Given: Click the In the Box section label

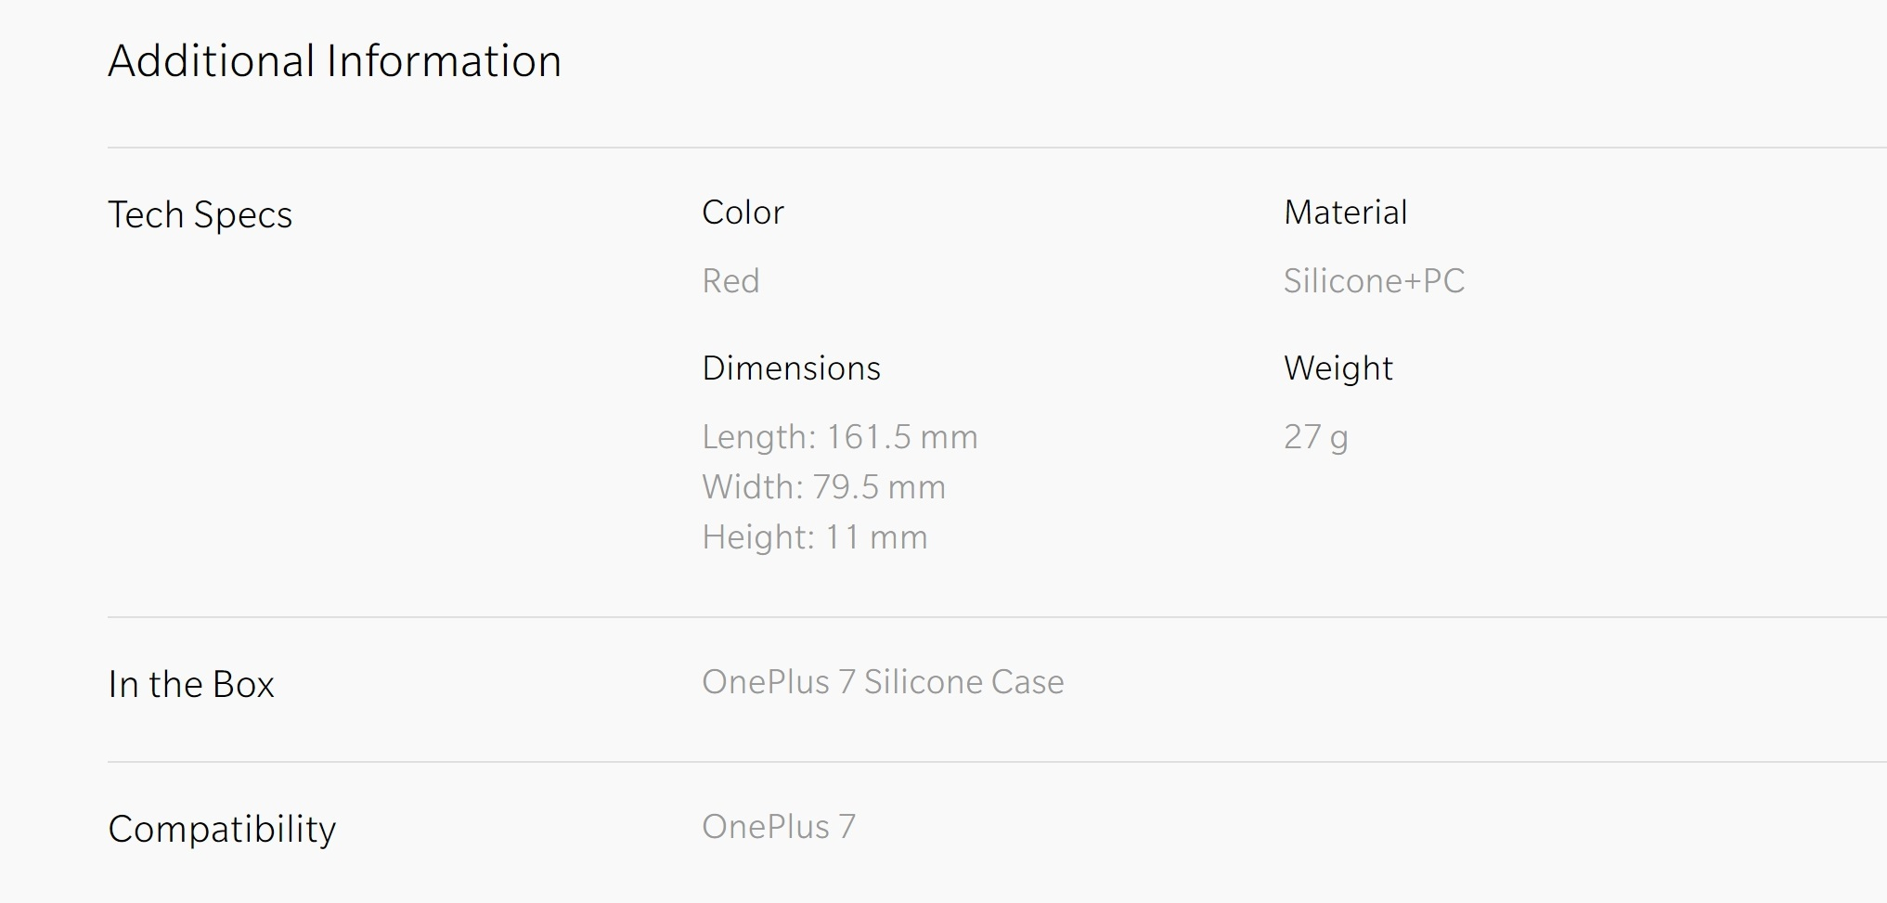Looking at the screenshot, I should [191, 685].
